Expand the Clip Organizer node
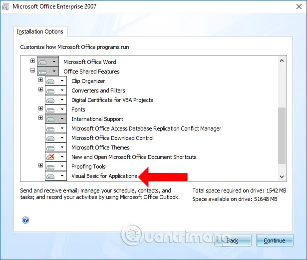The width and height of the screenshot is (307, 260). click(x=41, y=80)
